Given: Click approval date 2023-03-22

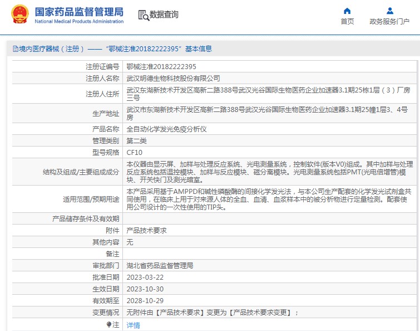Looking at the screenshot, I should click(x=145, y=278).
